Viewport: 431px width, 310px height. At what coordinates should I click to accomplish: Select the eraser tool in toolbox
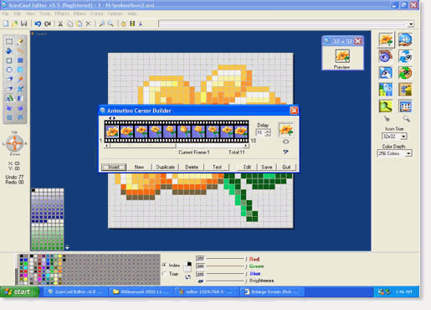coord(20,42)
